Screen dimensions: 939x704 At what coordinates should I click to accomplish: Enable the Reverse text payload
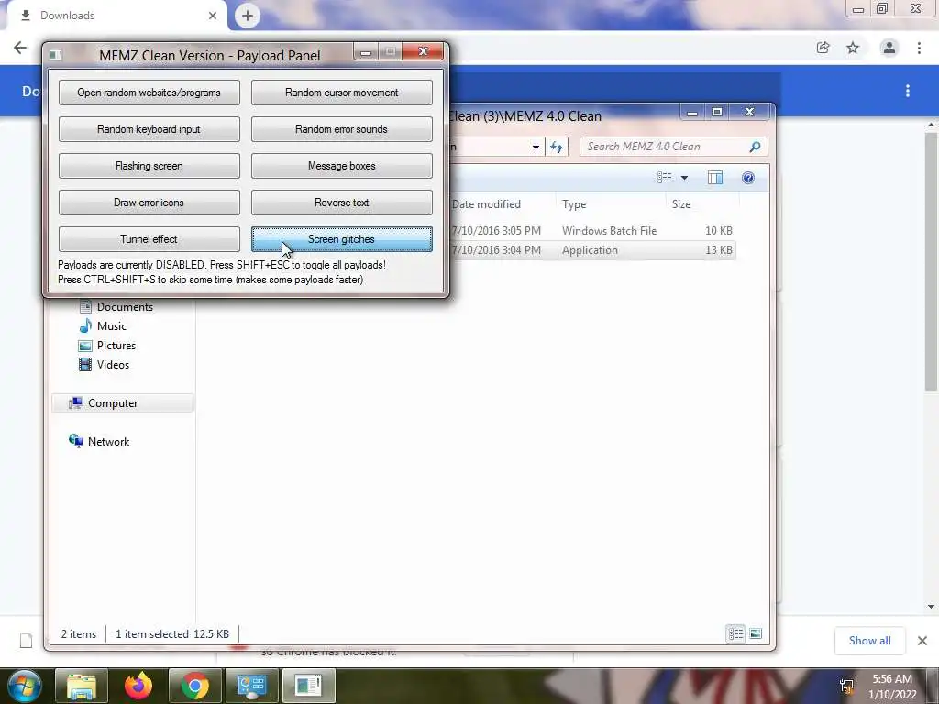(341, 203)
